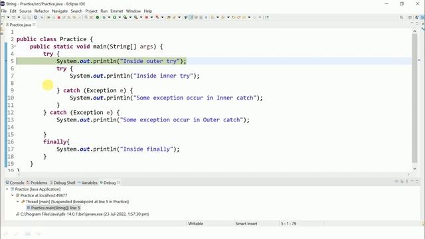The height and width of the screenshot is (239, 425).
Task: Go to the Previous Annotation
Action: click(x=223, y=17)
